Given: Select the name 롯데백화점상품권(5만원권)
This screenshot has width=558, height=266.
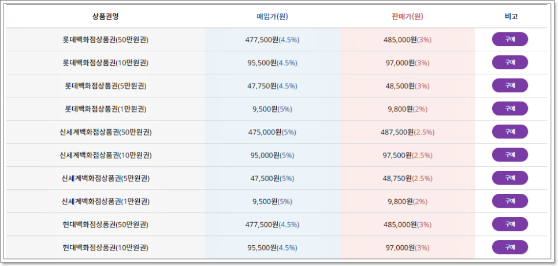Looking at the screenshot, I should (x=105, y=86).
